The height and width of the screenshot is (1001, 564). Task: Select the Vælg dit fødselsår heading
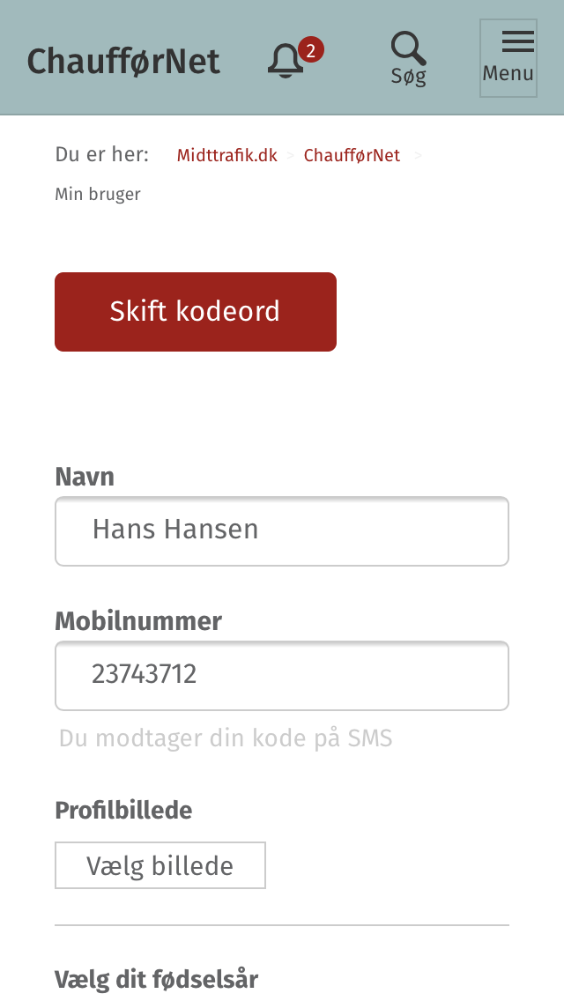157,979
